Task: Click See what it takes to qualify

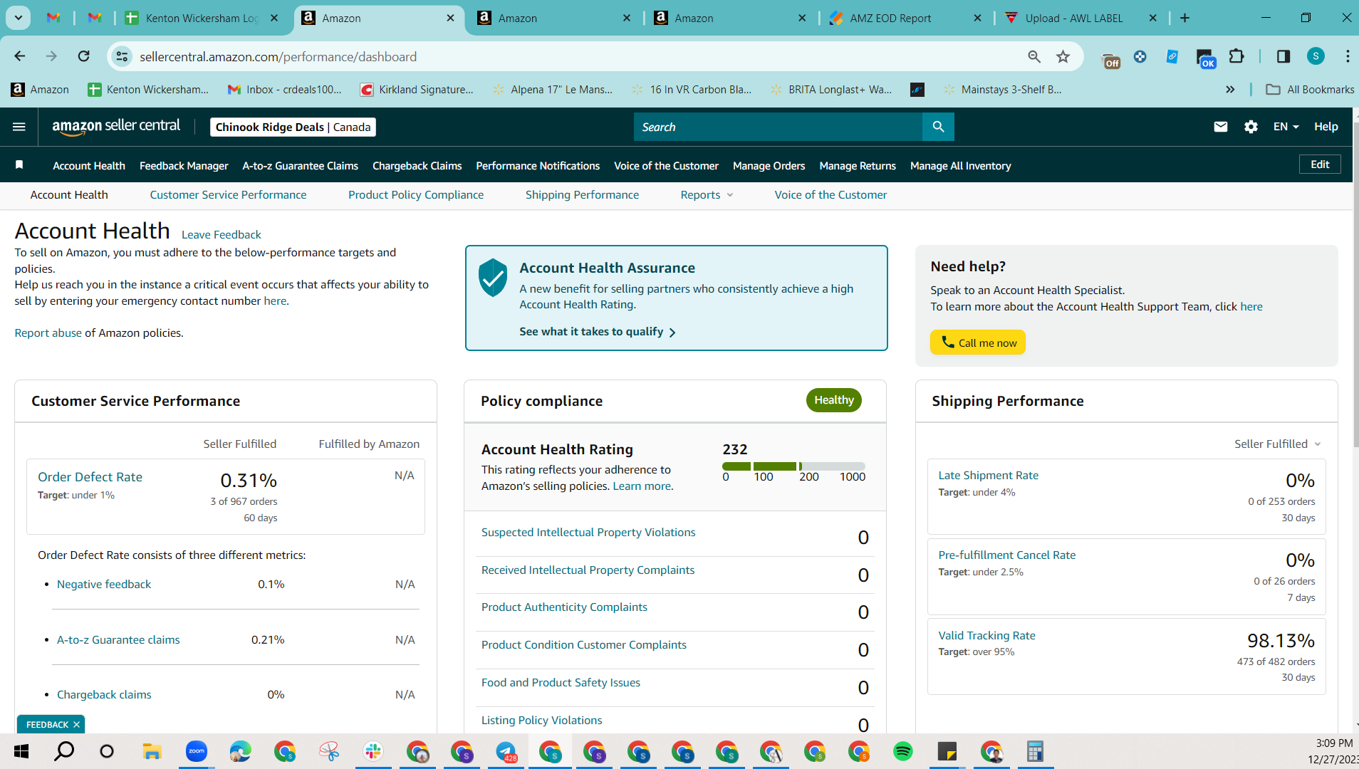Action: 597,332
